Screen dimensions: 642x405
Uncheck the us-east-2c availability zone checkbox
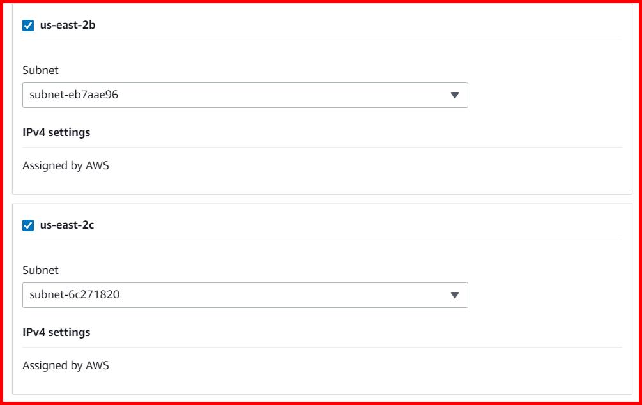[27, 225]
